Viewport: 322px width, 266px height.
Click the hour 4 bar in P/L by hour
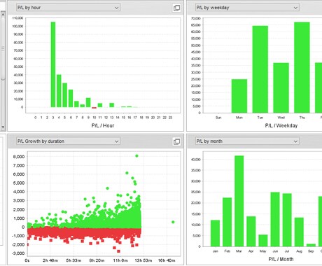(59, 91)
